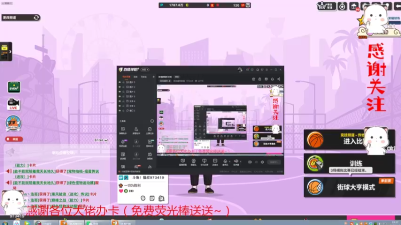The image size is (401, 225).
Task: Open the crown 等级管理 level icon
Action: [326, 6]
